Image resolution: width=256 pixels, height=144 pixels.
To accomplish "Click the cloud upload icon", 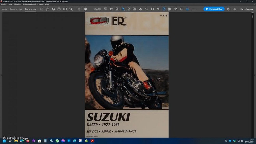I will (53, 9).
